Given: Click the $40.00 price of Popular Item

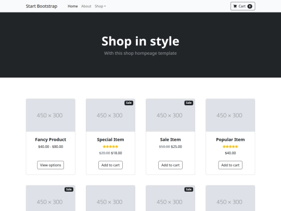Looking at the screenshot, I should pos(231,153).
